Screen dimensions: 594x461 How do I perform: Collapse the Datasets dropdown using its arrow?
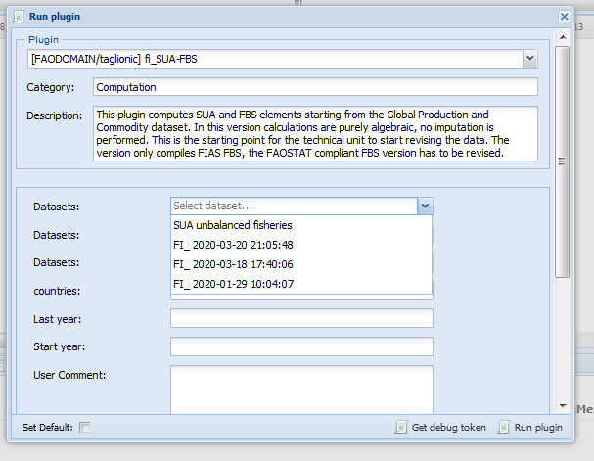pos(425,207)
